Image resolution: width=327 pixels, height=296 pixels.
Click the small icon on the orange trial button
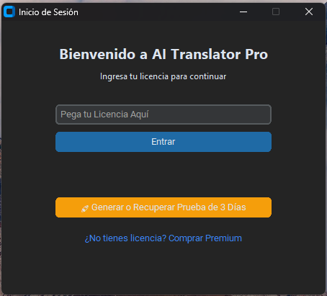(85, 208)
